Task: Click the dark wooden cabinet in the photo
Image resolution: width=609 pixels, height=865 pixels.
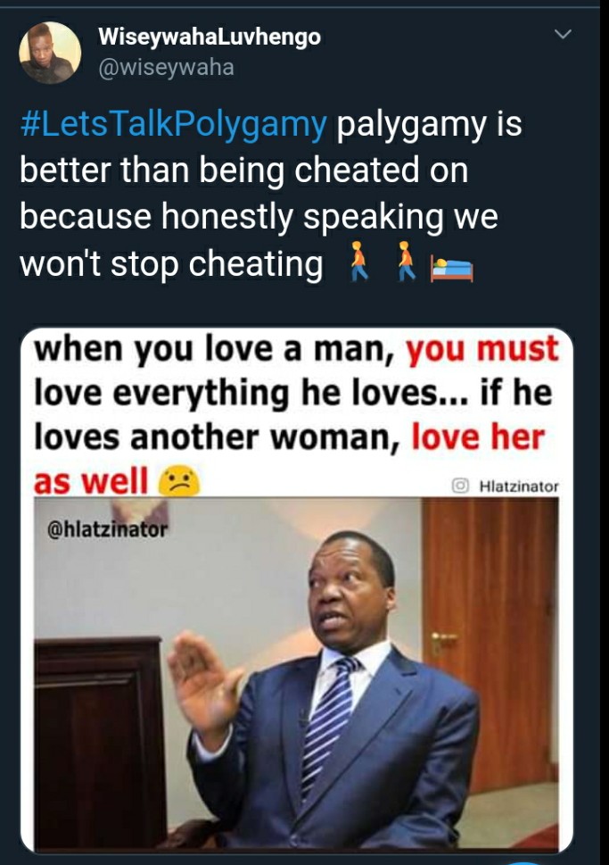Action: 100,742
